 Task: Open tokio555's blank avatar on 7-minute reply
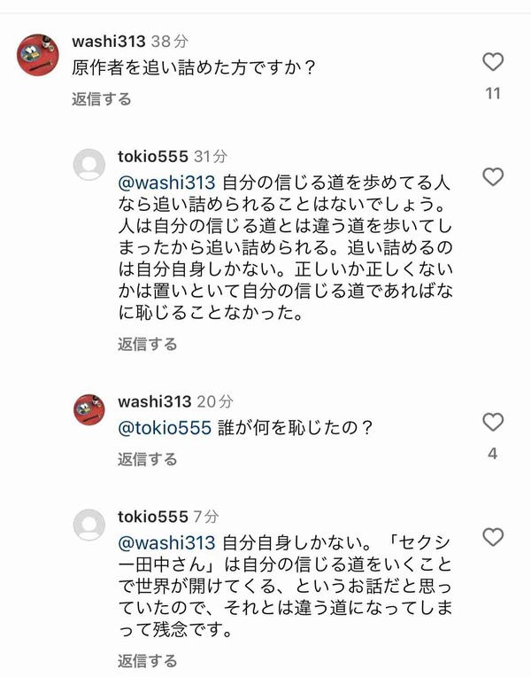pos(89,525)
